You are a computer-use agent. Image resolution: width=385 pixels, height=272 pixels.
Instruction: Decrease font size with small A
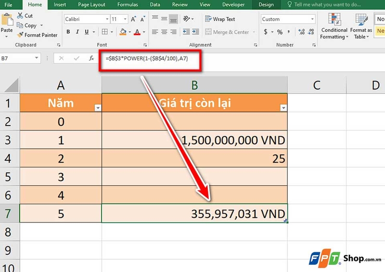coord(142,19)
